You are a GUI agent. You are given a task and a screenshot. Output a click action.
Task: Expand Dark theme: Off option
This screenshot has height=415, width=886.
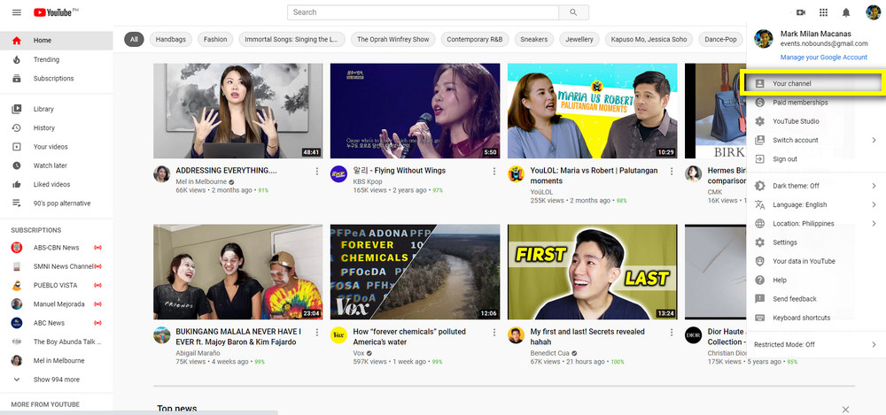tap(816, 186)
